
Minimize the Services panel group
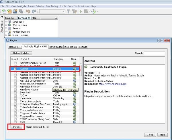tap(56, 18)
